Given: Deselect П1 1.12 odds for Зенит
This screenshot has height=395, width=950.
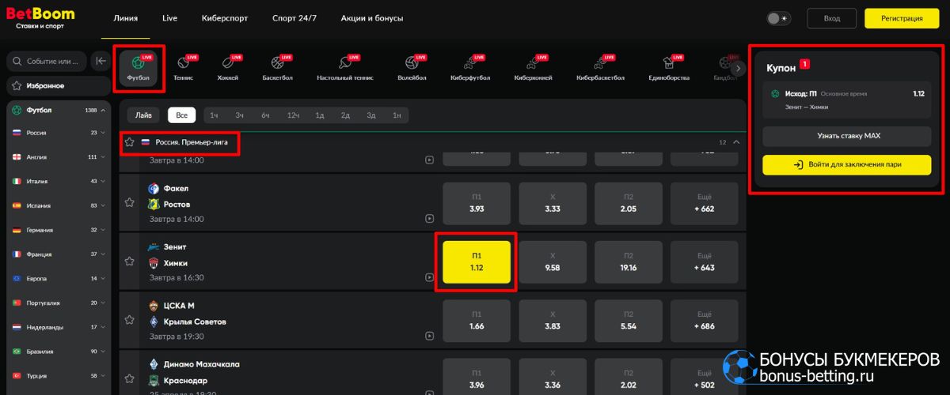Looking at the screenshot, I should pos(477,261).
